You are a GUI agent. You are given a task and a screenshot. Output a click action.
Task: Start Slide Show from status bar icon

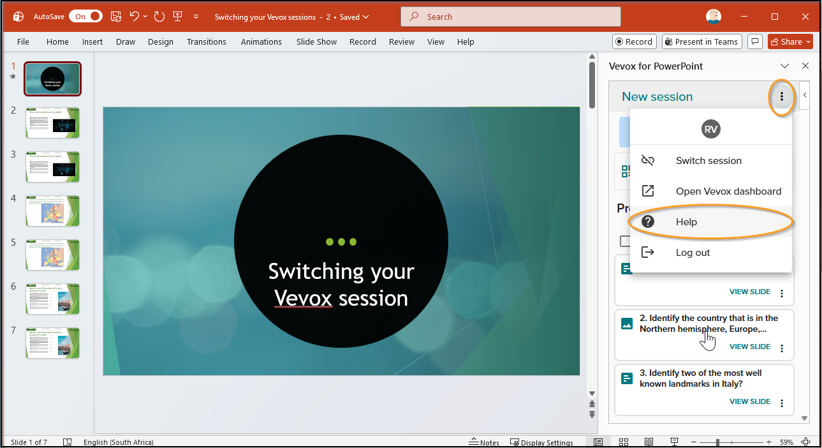[674, 442]
